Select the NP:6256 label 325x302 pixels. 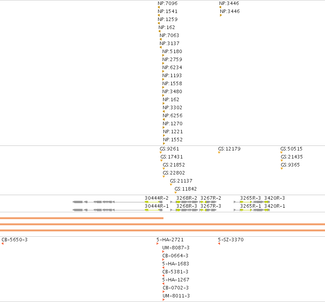point(173,116)
